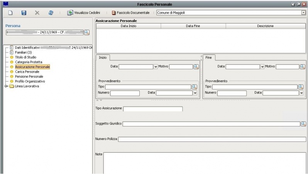
Task: Open the Fine Data date dropdown
Action: pos(262,67)
